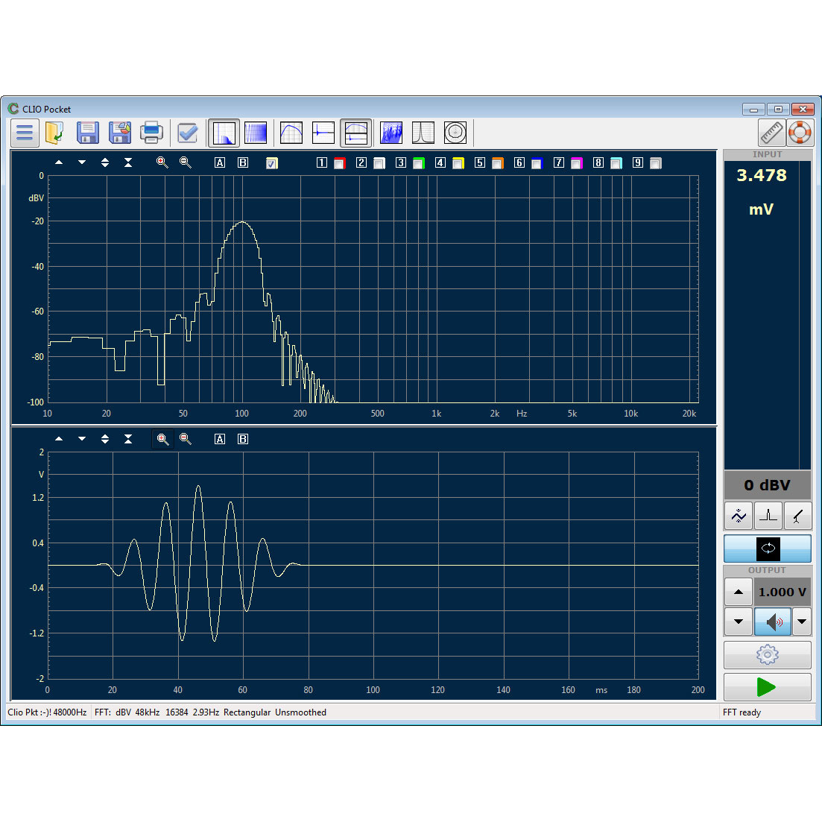This screenshot has height=822, width=822.
Task: Print the current measurement
Action: tap(152, 133)
